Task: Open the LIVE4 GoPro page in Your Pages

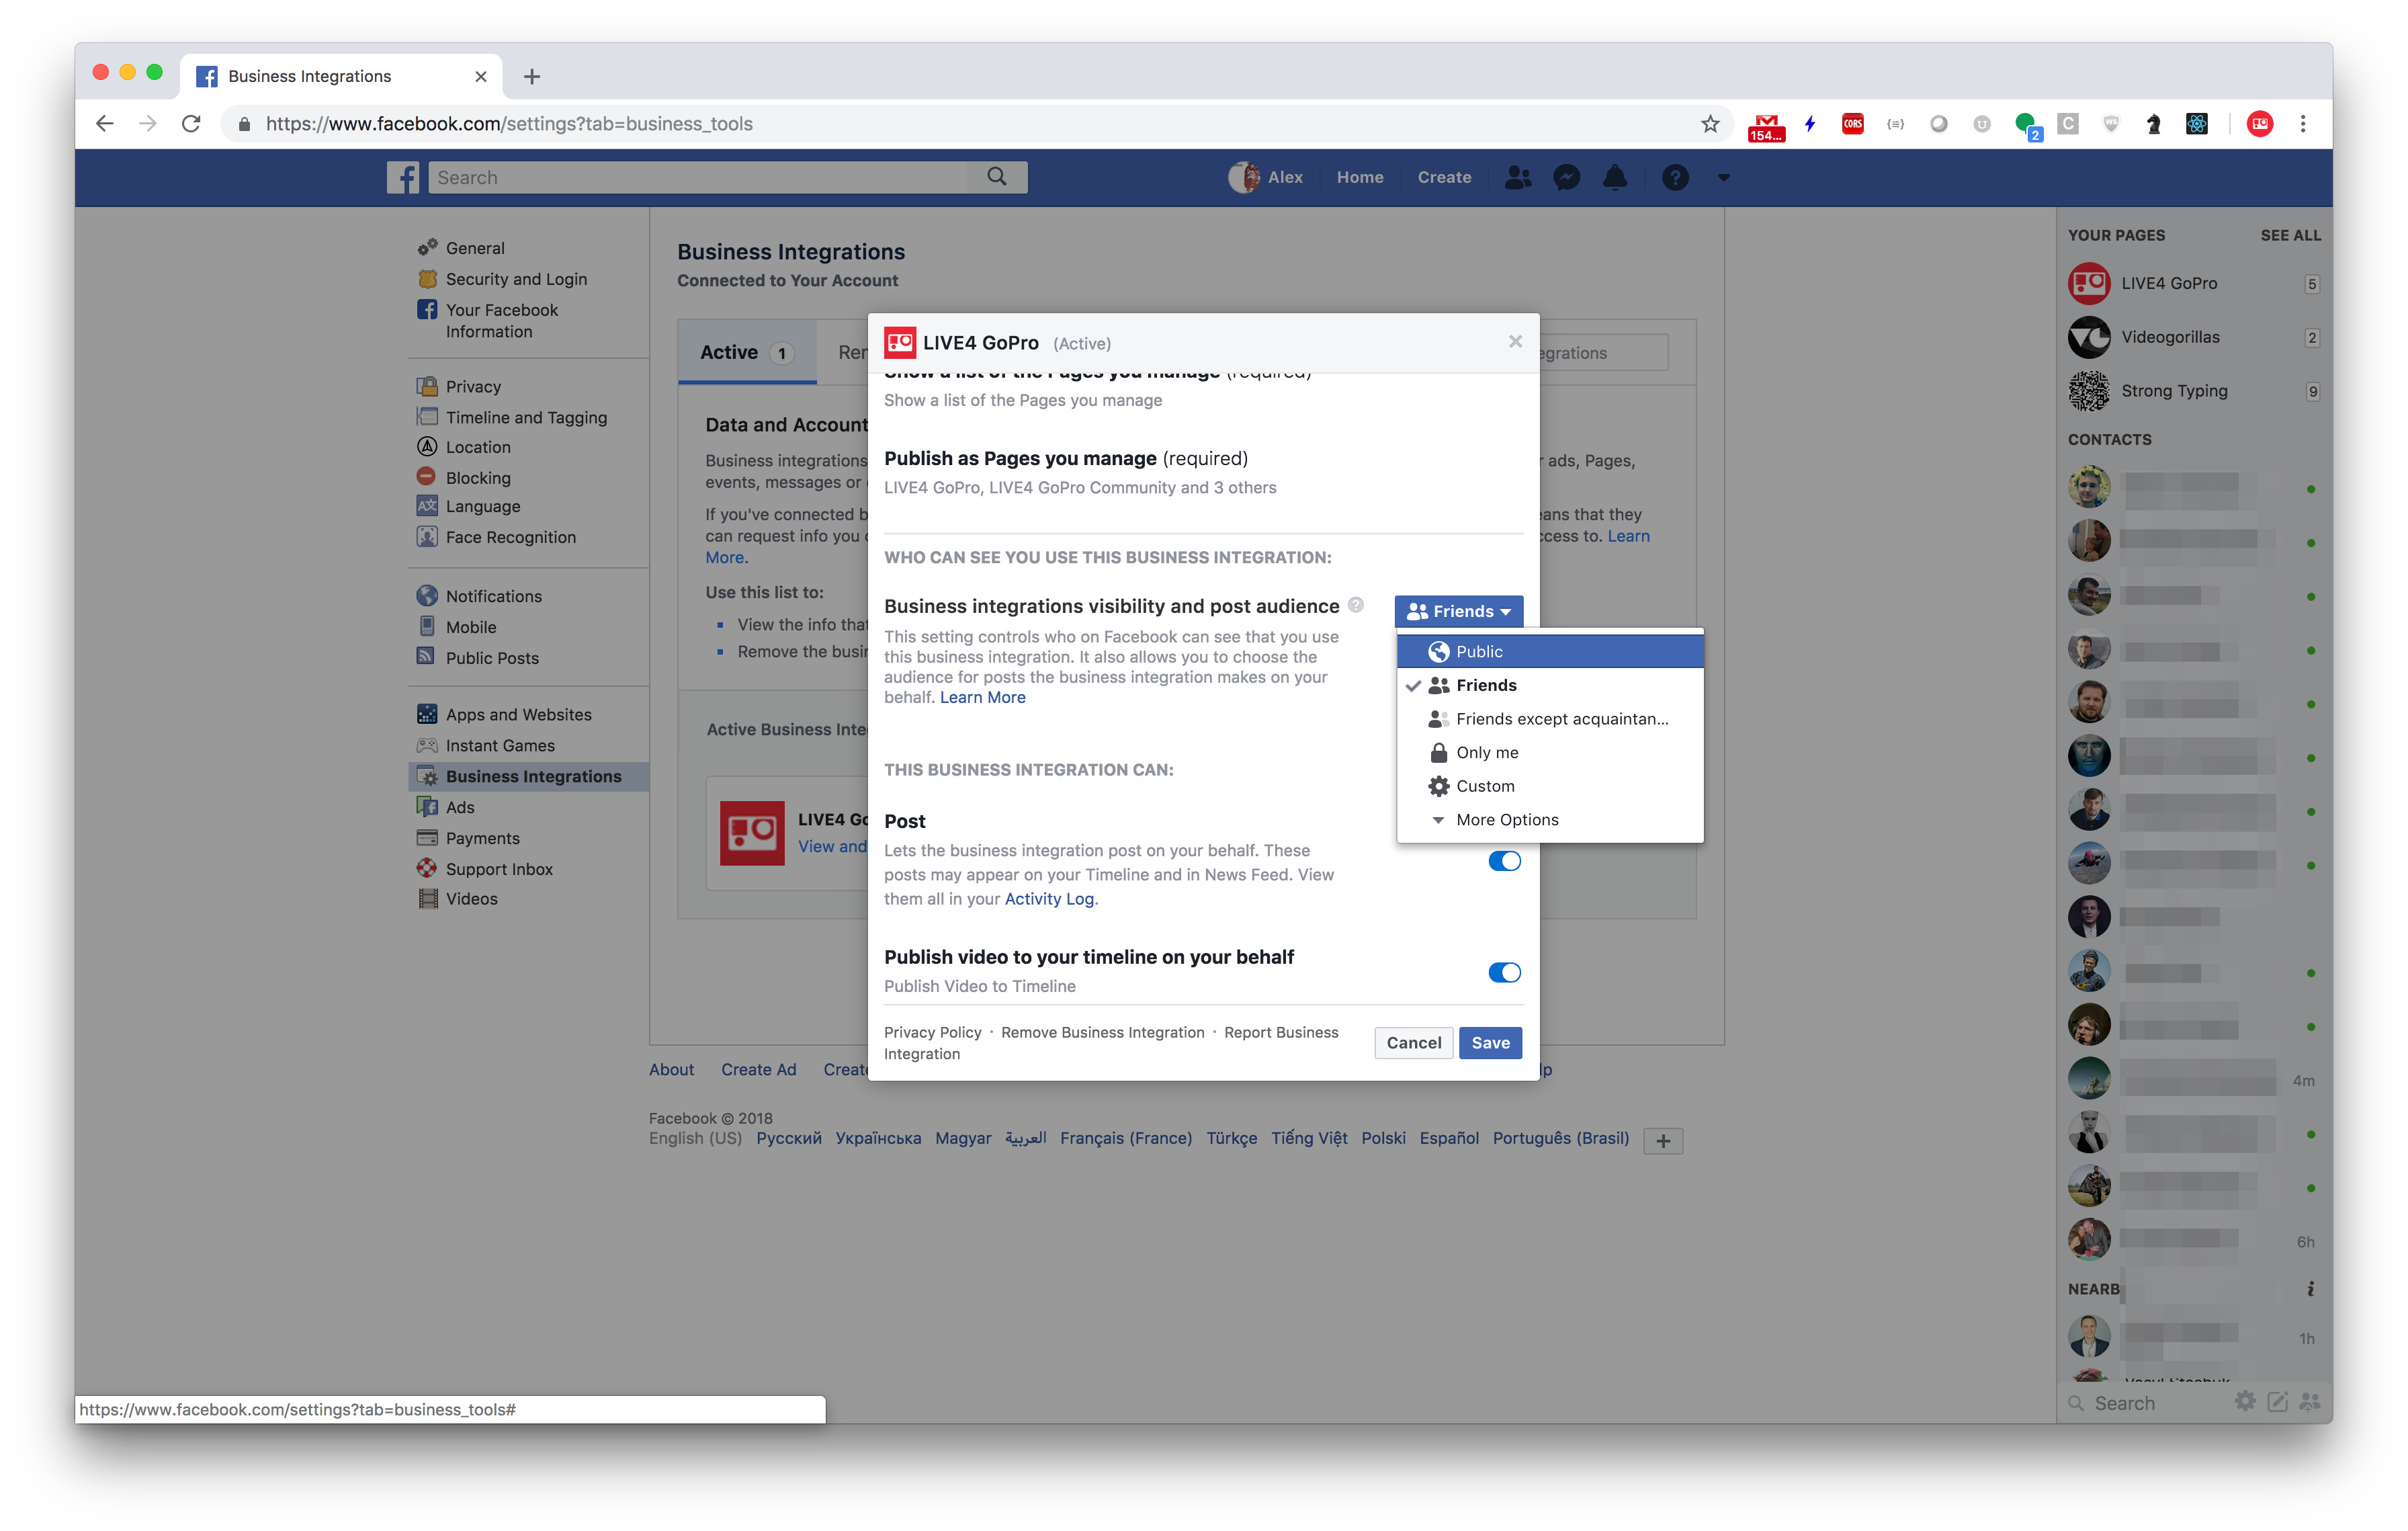Action: pos(2168,283)
